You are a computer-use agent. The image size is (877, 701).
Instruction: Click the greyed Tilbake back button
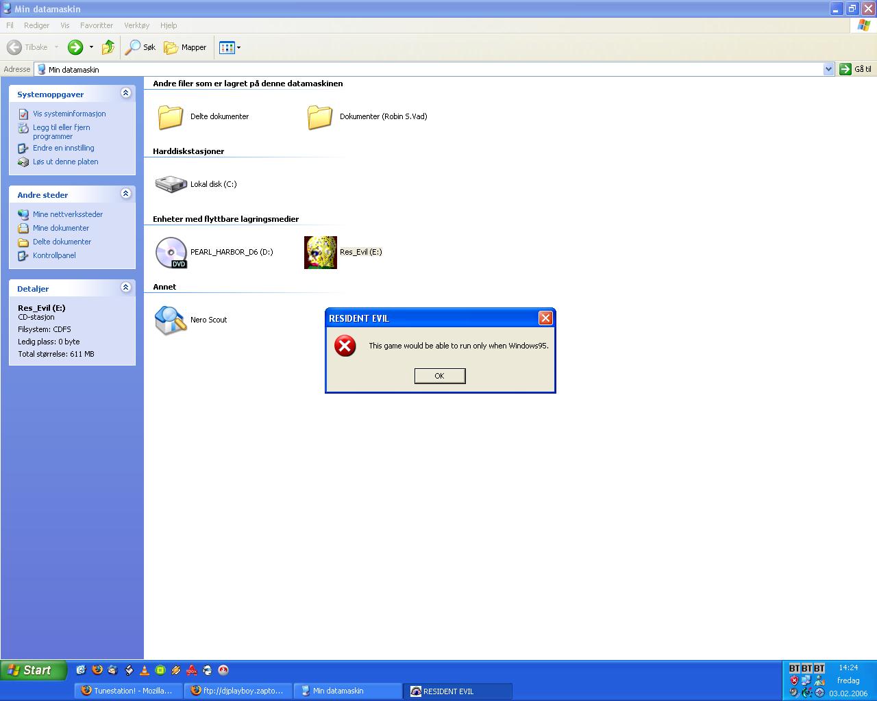pos(27,47)
